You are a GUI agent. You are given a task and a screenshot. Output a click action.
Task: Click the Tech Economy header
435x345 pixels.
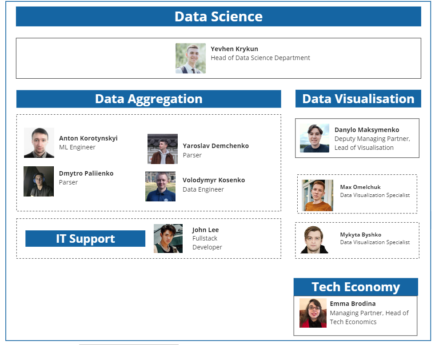tap(355, 287)
